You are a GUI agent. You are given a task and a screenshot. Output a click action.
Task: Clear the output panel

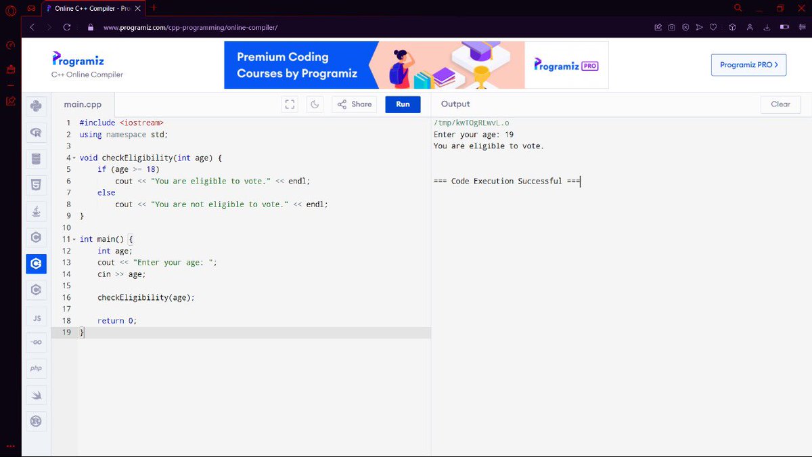click(x=780, y=104)
